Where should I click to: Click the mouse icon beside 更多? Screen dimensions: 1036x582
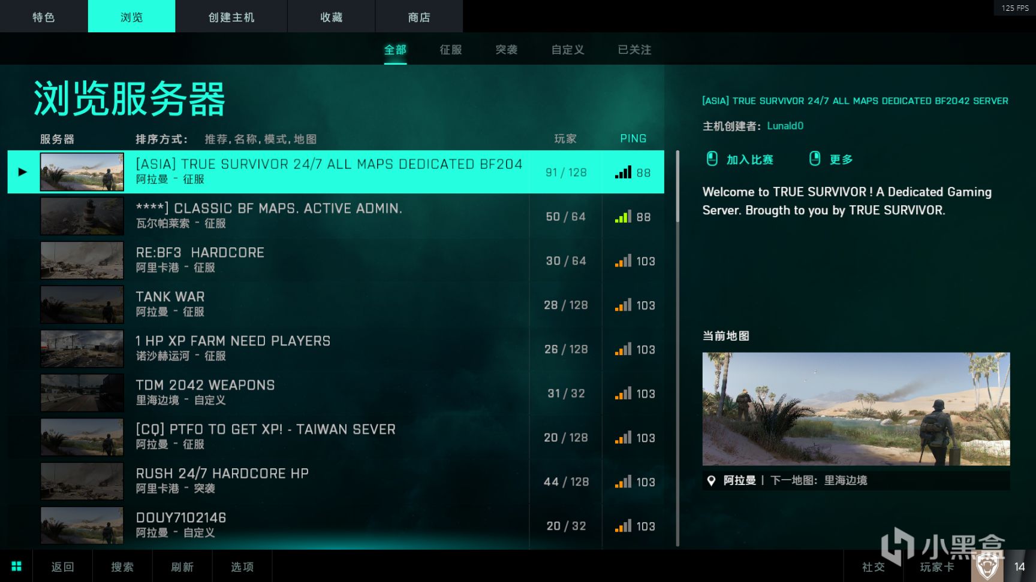click(x=814, y=159)
